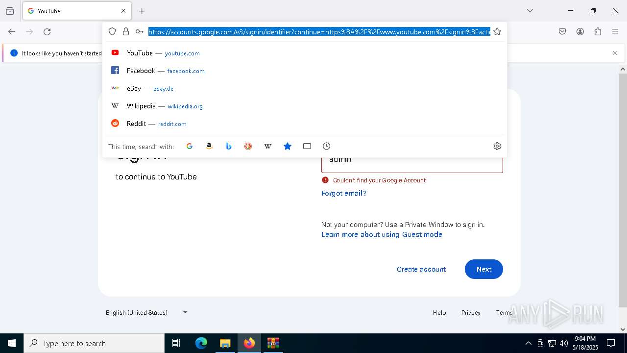The width and height of the screenshot is (627, 353).
Task: Click the Forgot email? link
Action: 344,193
